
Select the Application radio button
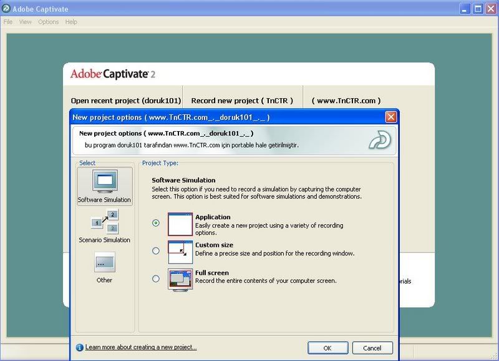tap(155, 223)
